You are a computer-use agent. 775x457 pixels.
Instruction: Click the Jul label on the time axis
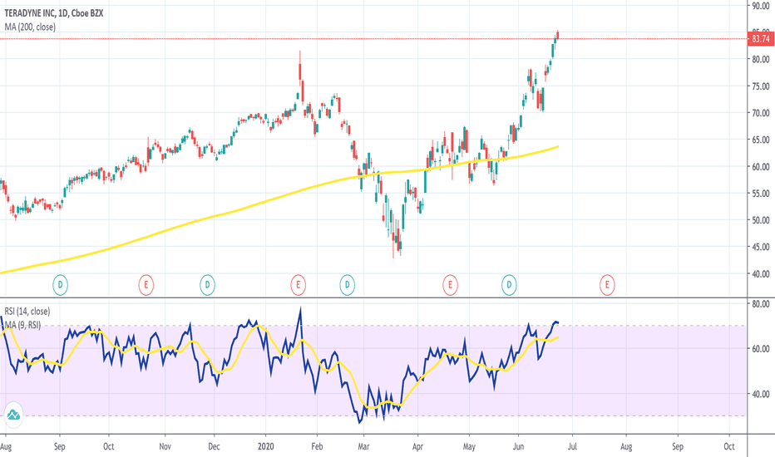point(572,447)
